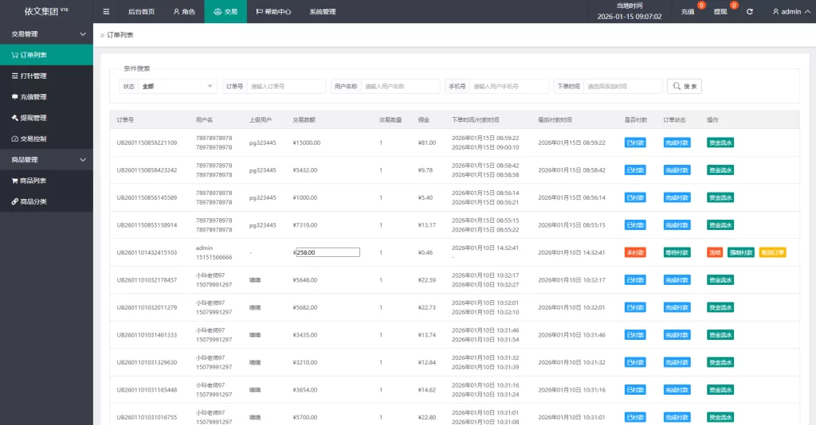Screen dimensions: 816x425
Task: Open the 系统管理 top menu
Action: (x=323, y=12)
